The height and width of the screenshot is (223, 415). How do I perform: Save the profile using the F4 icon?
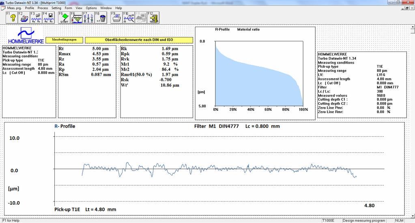[48, 18]
